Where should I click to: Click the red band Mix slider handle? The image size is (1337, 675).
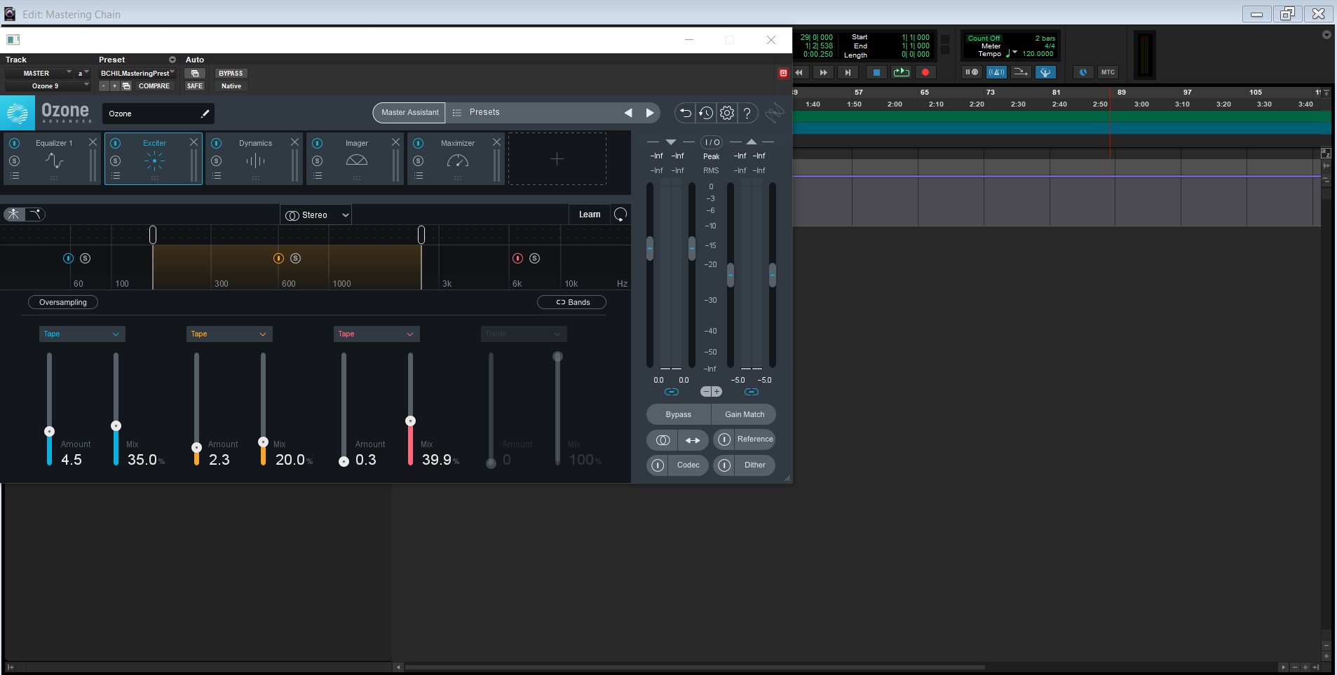pyautogui.click(x=410, y=421)
